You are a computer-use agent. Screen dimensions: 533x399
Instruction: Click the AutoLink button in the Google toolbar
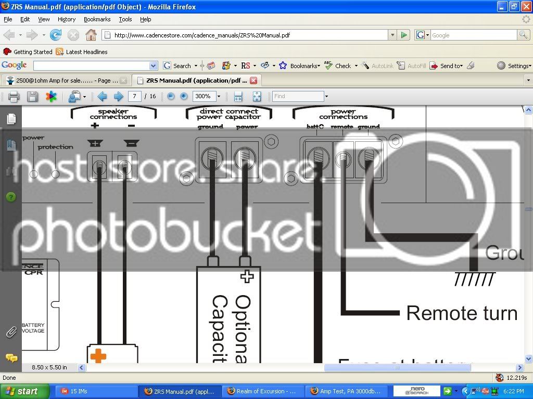click(x=377, y=66)
